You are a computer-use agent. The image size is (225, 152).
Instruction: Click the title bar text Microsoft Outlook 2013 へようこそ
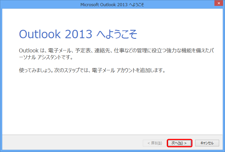112,4
